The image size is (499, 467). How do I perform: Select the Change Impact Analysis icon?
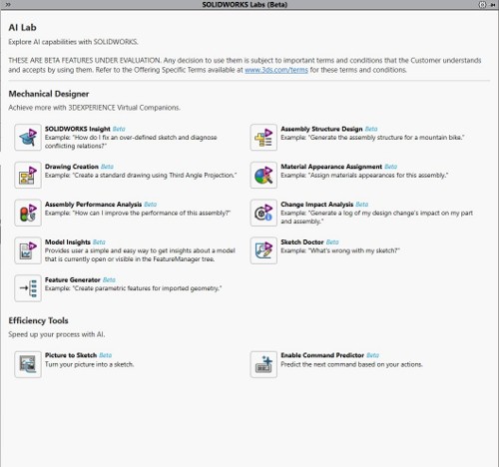[263, 213]
